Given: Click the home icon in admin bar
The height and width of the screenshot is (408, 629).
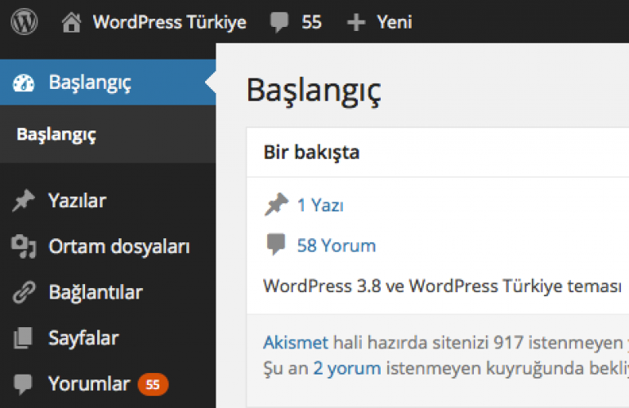Looking at the screenshot, I should [x=71, y=22].
